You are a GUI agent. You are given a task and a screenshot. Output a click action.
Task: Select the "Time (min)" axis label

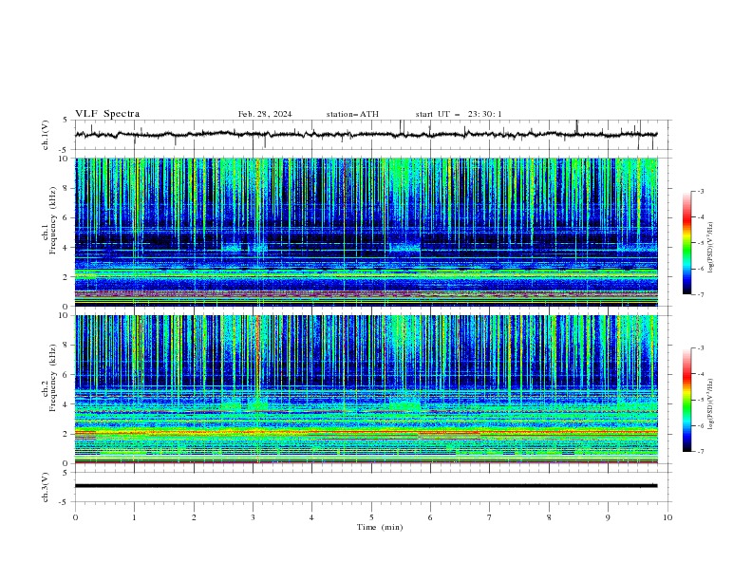(380, 527)
